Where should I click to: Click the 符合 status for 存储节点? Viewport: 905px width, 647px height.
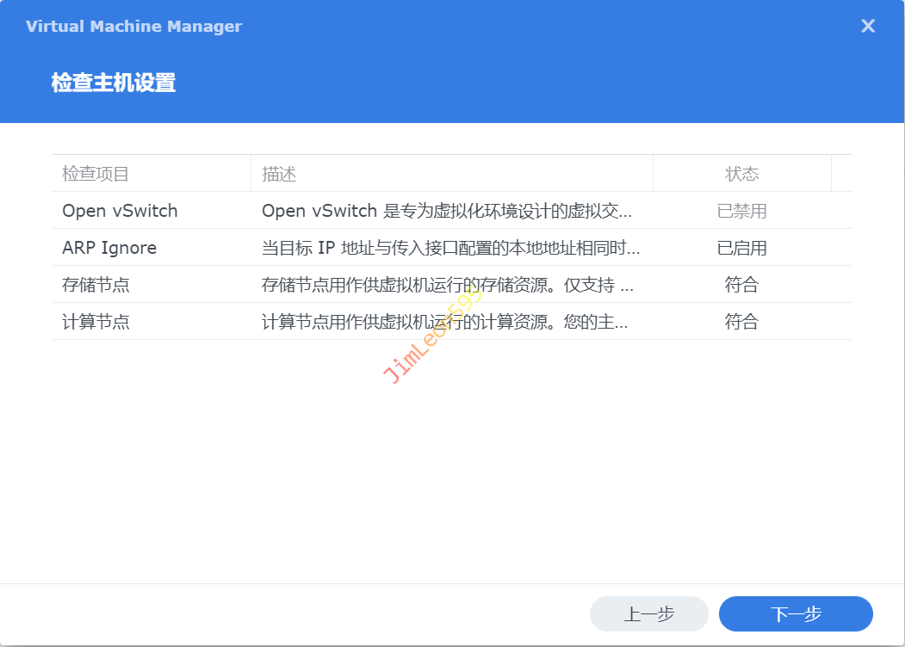pyautogui.click(x=741, y=285)
